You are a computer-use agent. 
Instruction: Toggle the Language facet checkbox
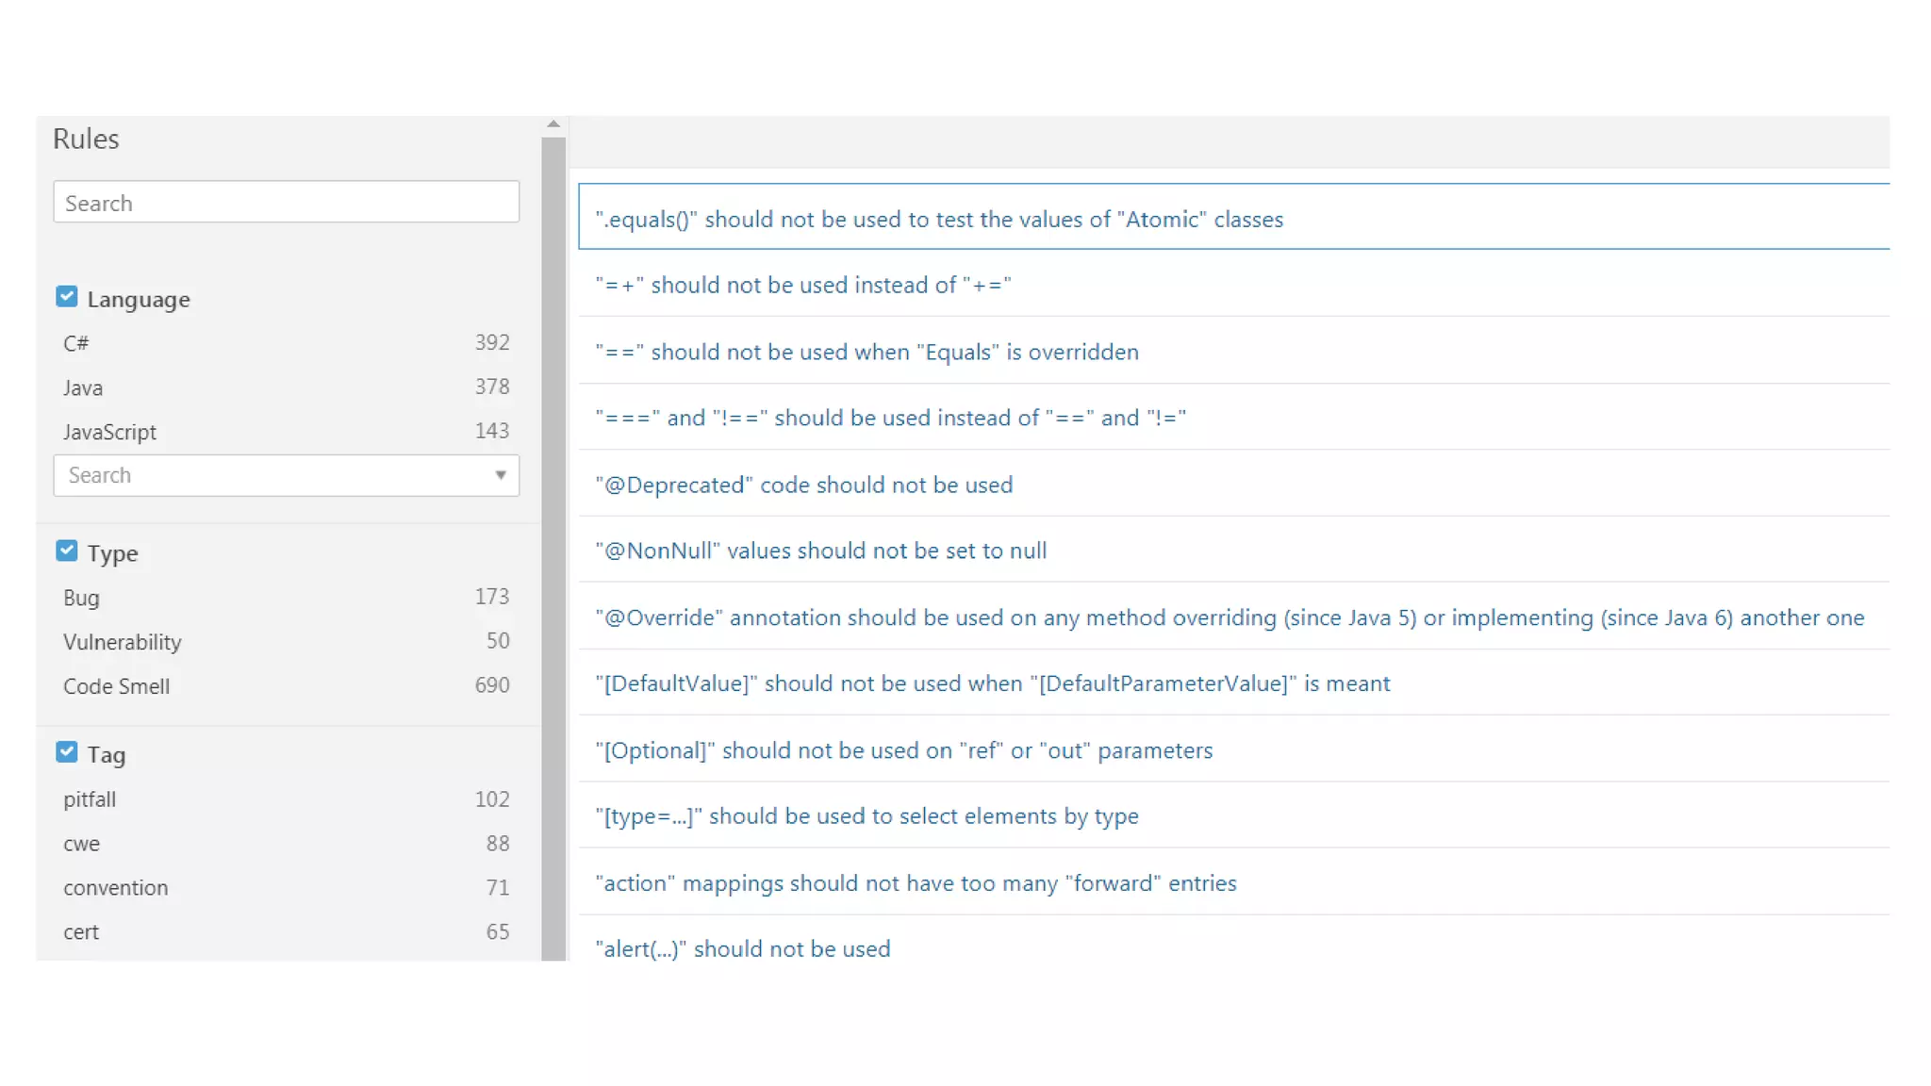[x=66, y=297]
